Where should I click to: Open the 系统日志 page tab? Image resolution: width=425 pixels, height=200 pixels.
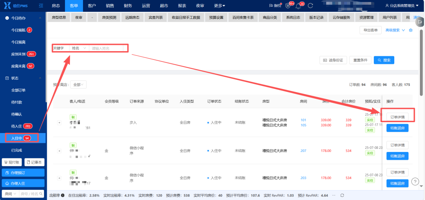293,17
